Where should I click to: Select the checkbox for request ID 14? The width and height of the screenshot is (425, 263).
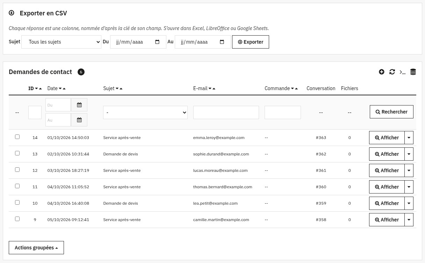(x=17, y=137)
